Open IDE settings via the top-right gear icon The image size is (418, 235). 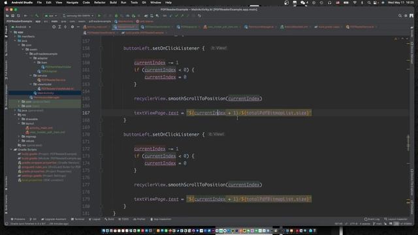pos(406,16)
